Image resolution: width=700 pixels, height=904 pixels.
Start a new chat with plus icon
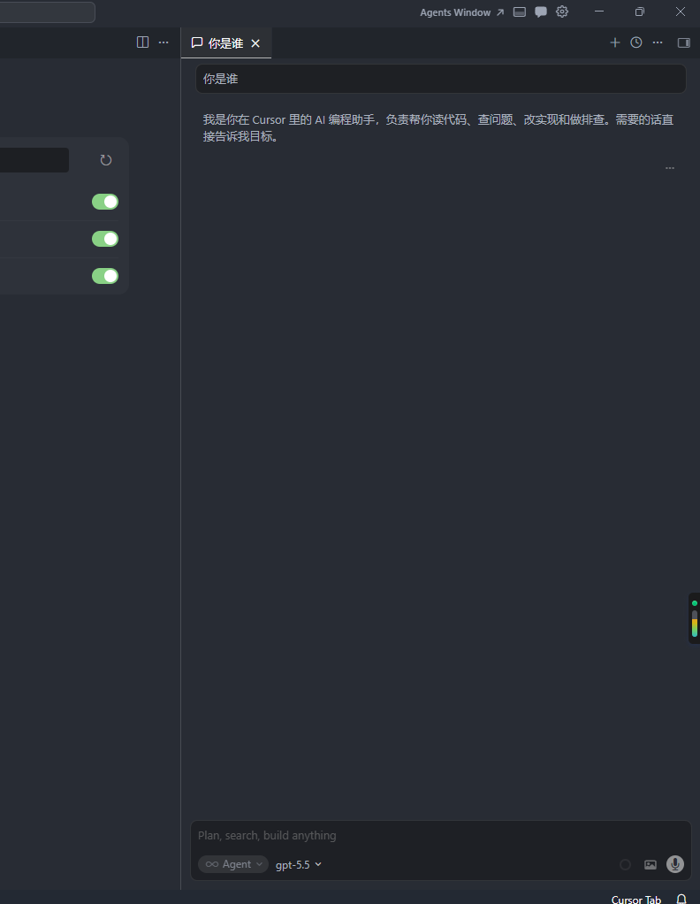[x=615, y=42]
